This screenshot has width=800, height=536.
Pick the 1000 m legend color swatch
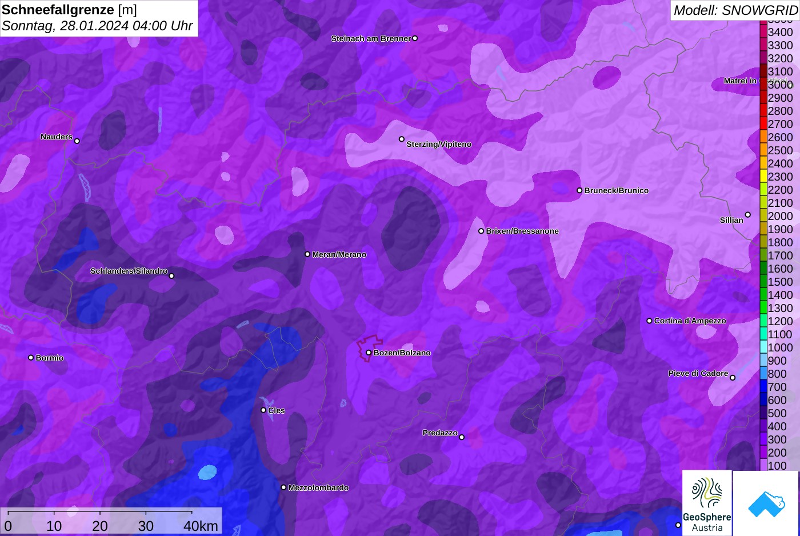pyautogui.click(x=763, y=347)
